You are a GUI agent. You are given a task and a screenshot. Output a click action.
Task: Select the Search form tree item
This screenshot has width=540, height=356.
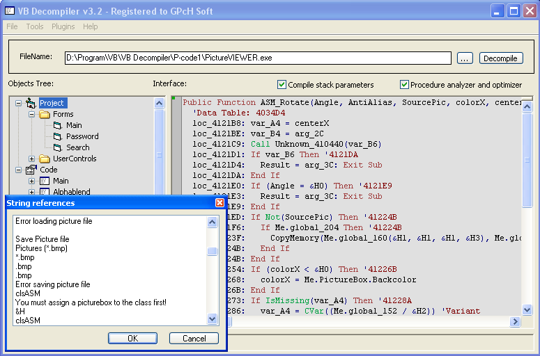click(x=78, y=147)
